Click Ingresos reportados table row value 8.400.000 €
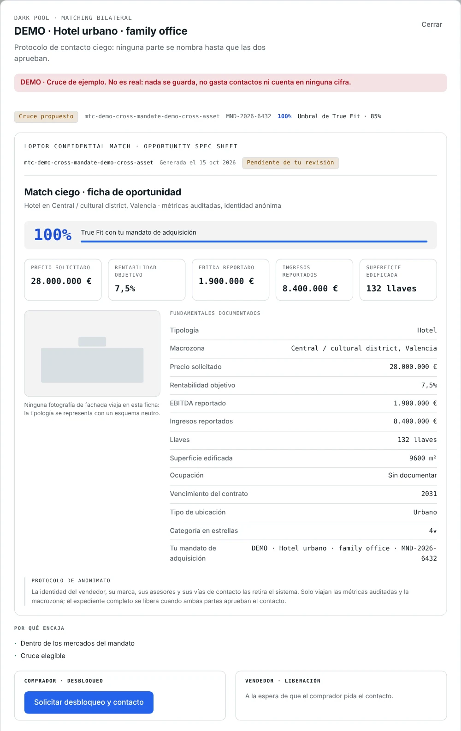Image resolution: width=461 pixels, height=731 pixels. click(x=415, y=421)
